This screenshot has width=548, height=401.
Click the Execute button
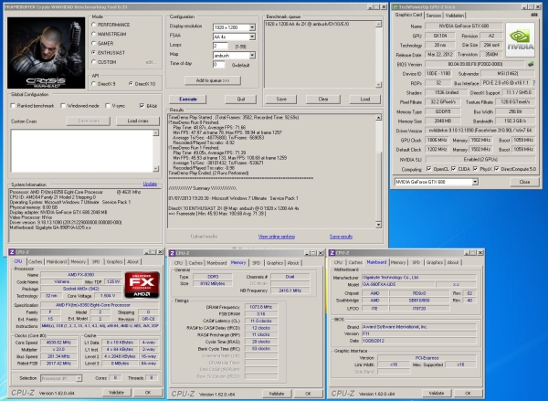(x=187, y=100)
